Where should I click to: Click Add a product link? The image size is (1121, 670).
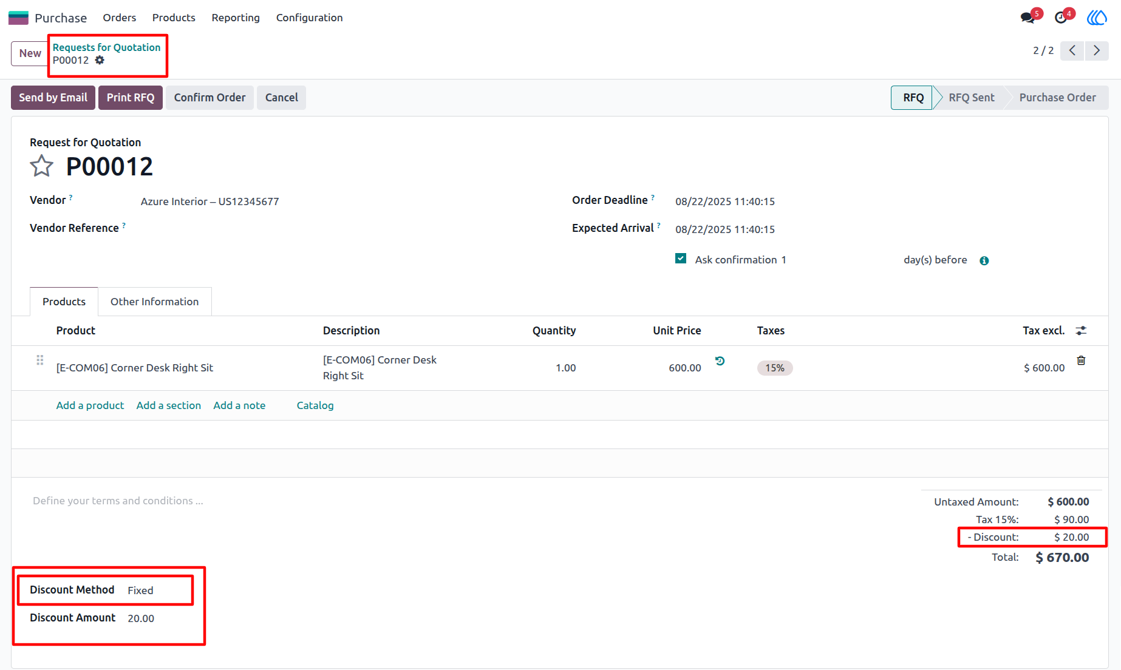(90, 405)
